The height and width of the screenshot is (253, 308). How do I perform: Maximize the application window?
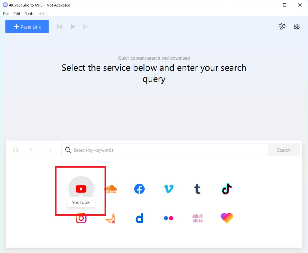click(x=285, y=5)
